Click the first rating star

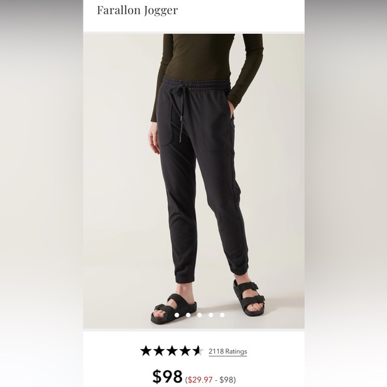tap(146, 351)
